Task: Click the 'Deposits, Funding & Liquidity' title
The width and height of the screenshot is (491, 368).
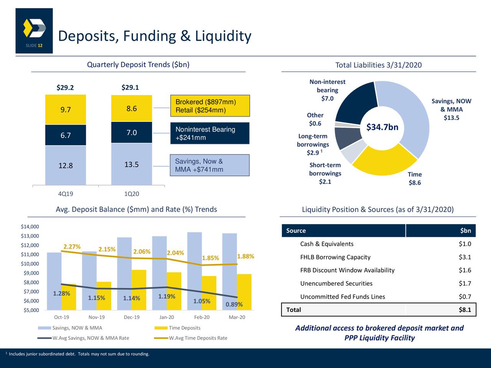Action: click(155, 36)
